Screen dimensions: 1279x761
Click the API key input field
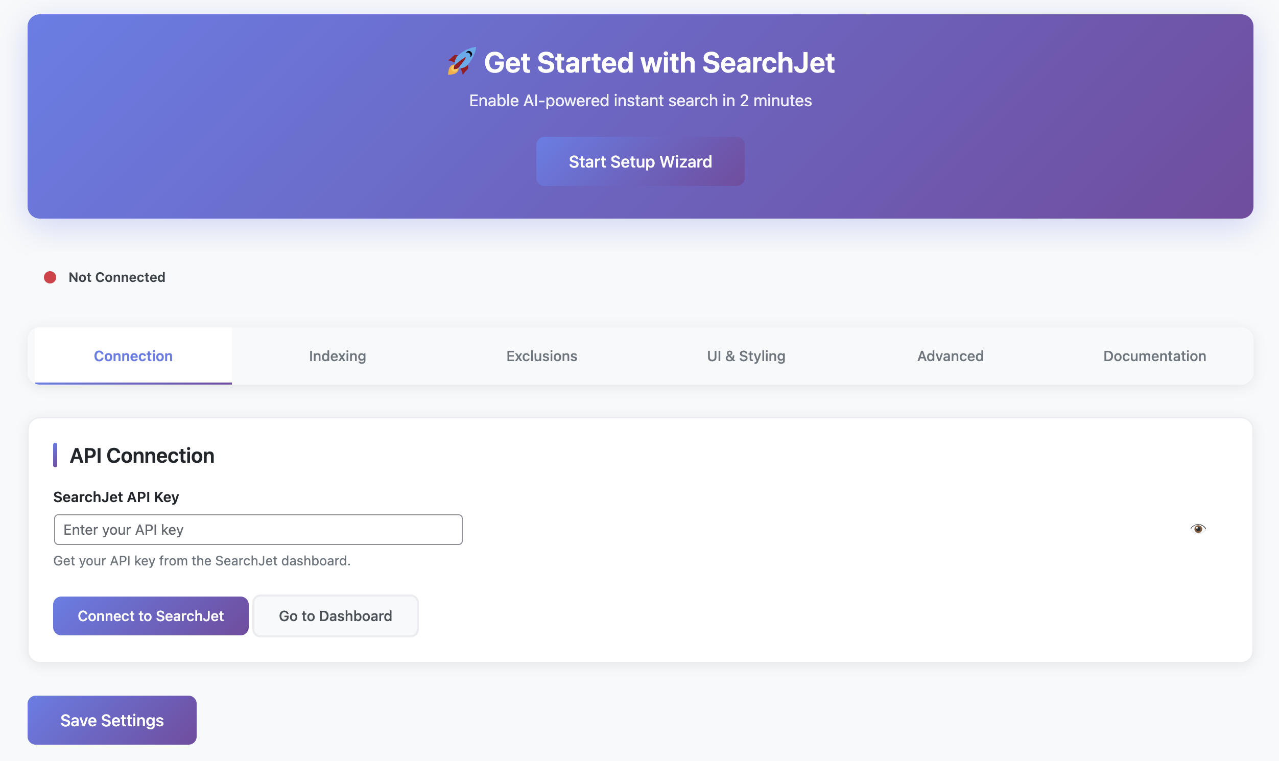(x=258, y=529)
